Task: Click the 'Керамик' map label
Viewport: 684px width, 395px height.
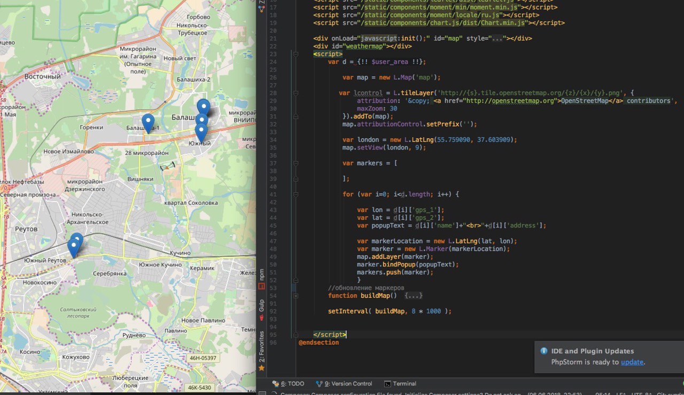Action: point(201,268)
